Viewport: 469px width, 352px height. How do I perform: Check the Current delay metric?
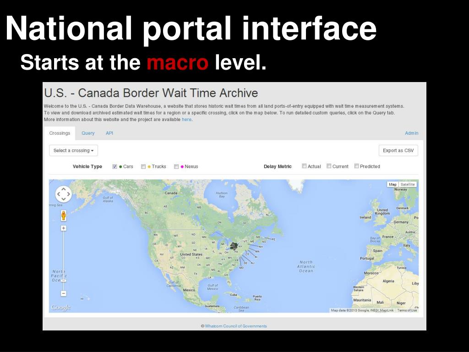[x=329, y=166]
